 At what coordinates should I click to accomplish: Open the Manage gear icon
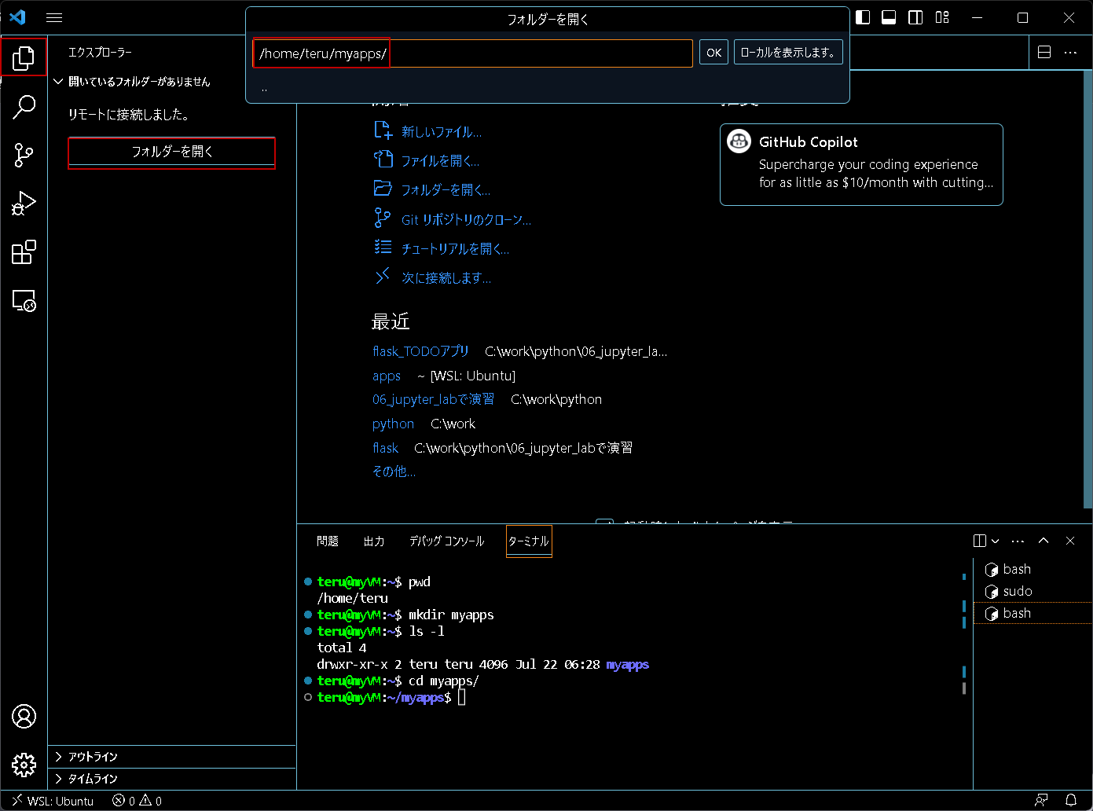click(x=24, y=765)
